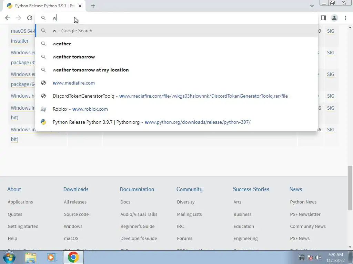
Task: Click the globe icon beside www.mediafire.com
Action: coord(43,83)
